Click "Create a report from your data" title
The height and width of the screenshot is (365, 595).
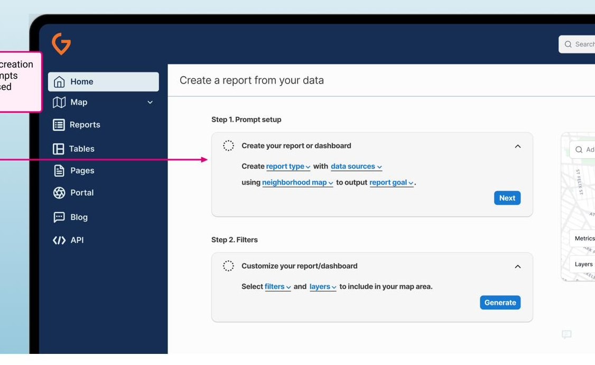(252, 80)
